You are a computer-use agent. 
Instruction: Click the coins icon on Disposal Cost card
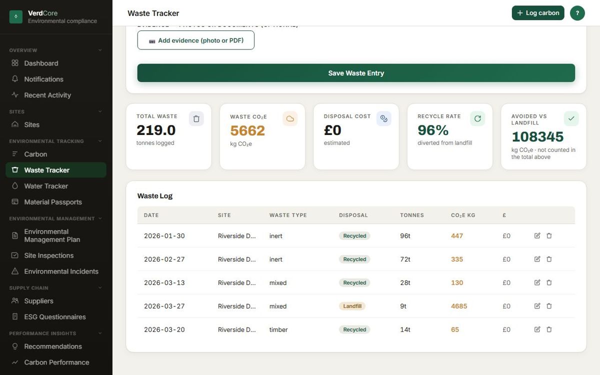pos(384,118)
